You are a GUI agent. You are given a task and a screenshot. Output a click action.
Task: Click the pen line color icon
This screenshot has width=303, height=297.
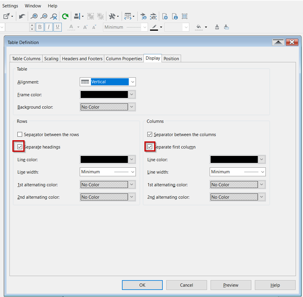(154, 27)
